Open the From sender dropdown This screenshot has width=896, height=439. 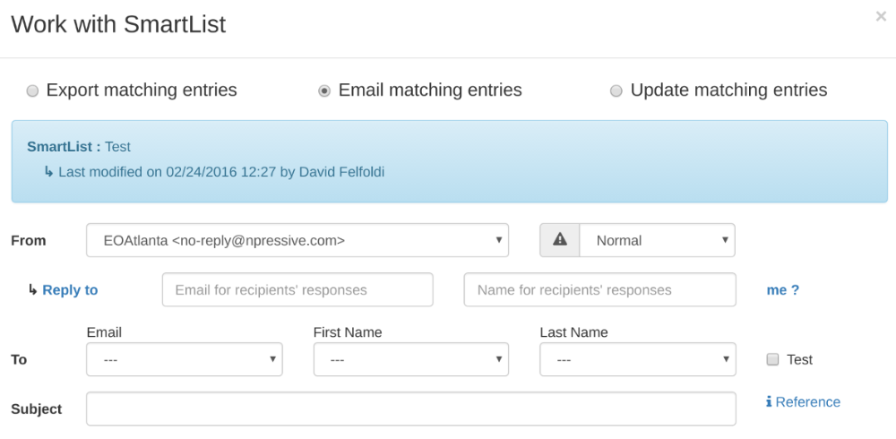click(297, 240)
